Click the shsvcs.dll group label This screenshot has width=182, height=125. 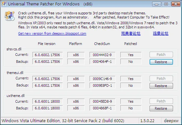coord(14,49)
